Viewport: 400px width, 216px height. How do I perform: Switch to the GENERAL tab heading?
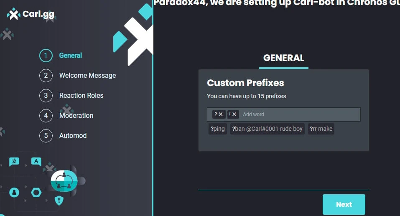click(284, 58)
